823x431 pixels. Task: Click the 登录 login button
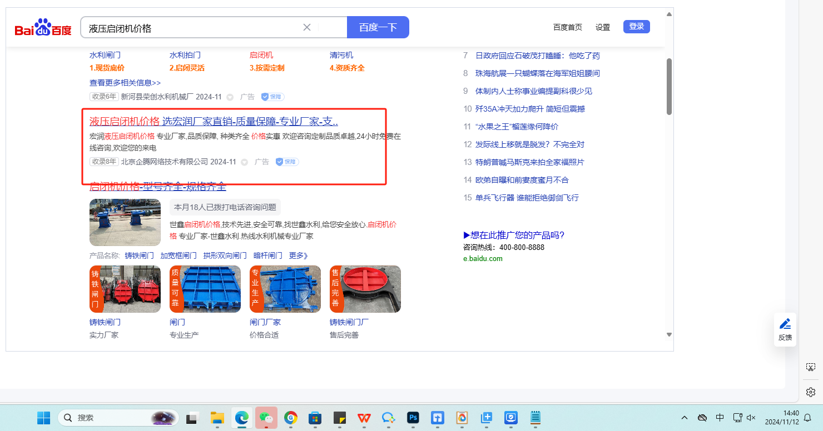pos(636,27)
